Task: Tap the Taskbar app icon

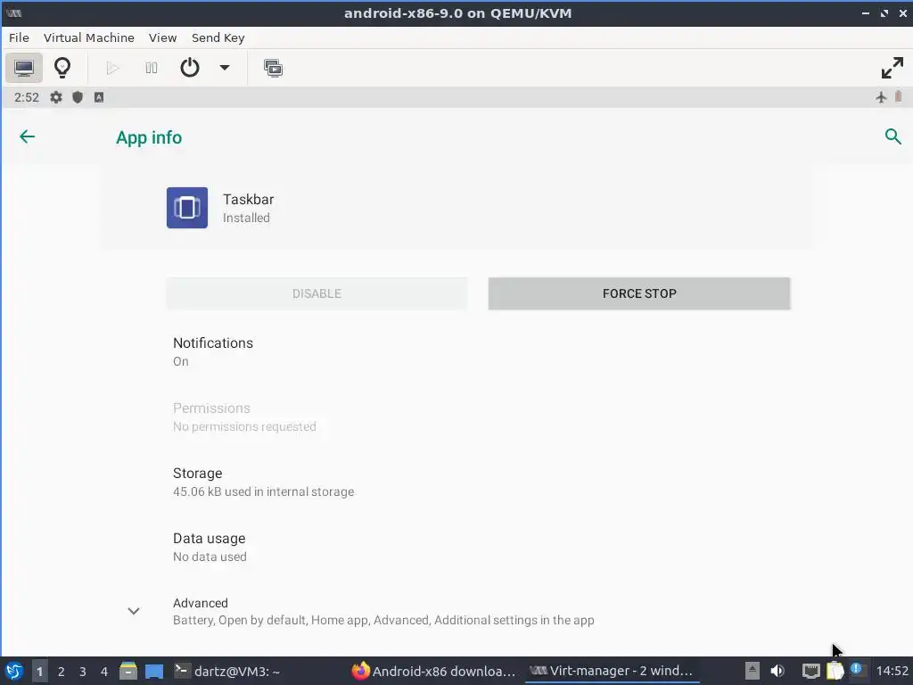Action: click(187, 208)
